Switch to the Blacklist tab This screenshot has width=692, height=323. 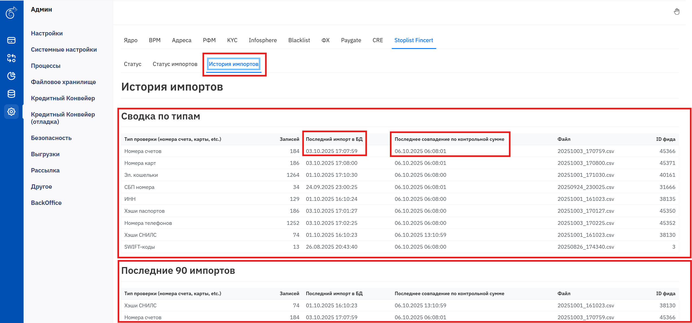coord(299,40)
